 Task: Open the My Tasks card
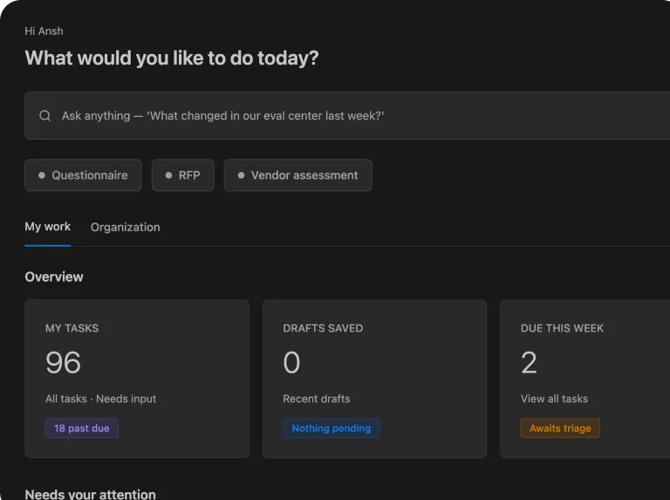pos(137,379)
